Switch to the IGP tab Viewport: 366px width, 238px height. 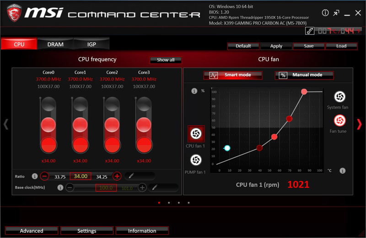click(x=91, y=44)
